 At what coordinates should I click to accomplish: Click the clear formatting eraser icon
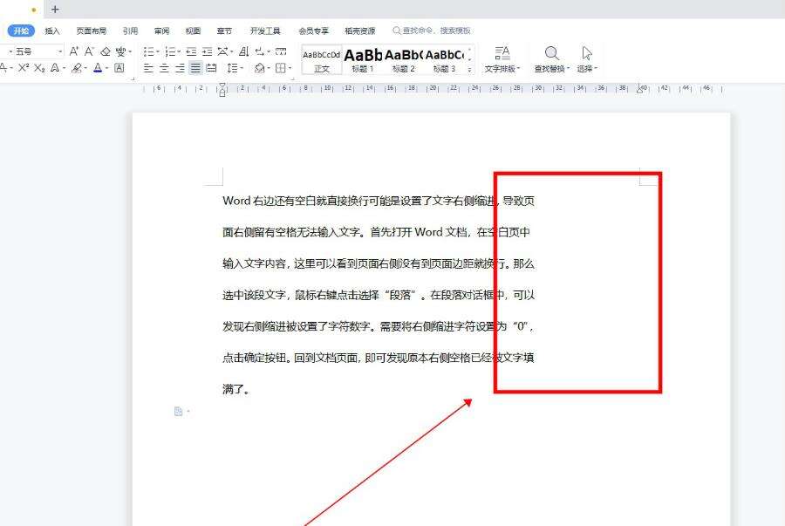click(x=106, y=51)
